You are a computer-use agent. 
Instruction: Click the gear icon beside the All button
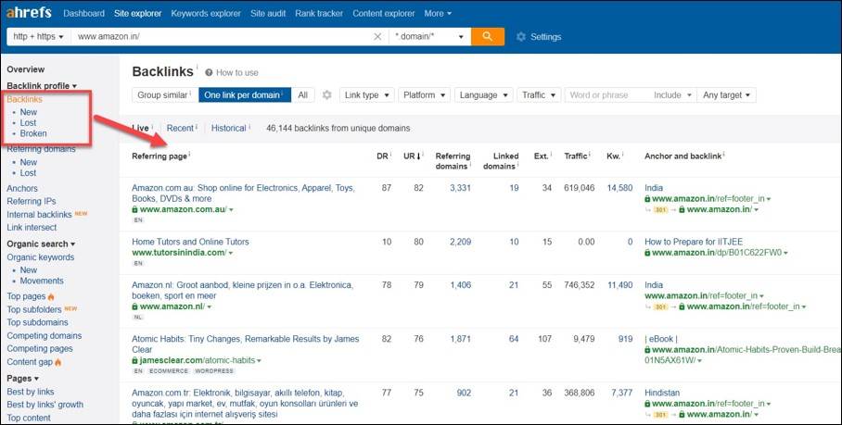click(x=326, y=94)
